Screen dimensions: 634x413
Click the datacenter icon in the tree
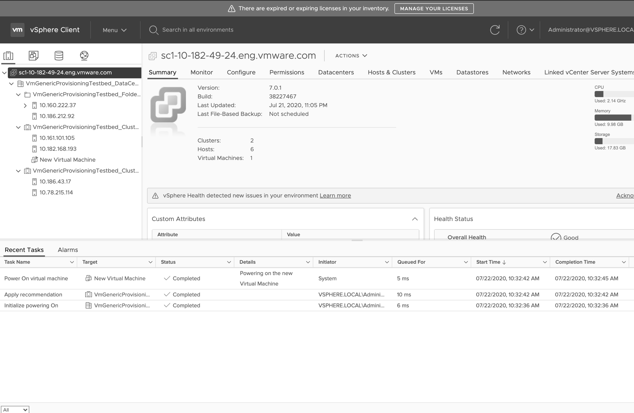(21, 84)
